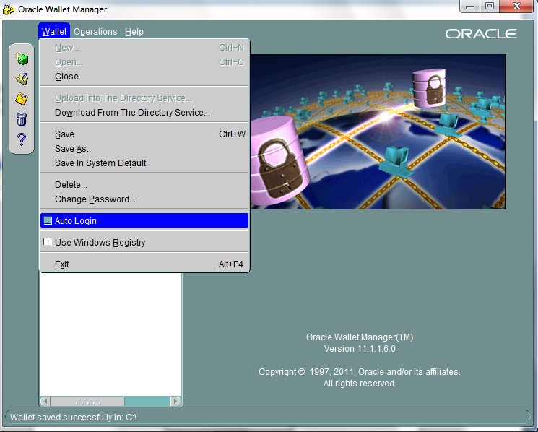
Task: Click the Open Wallet toolbar icon
Action: [x=22, y=79]
